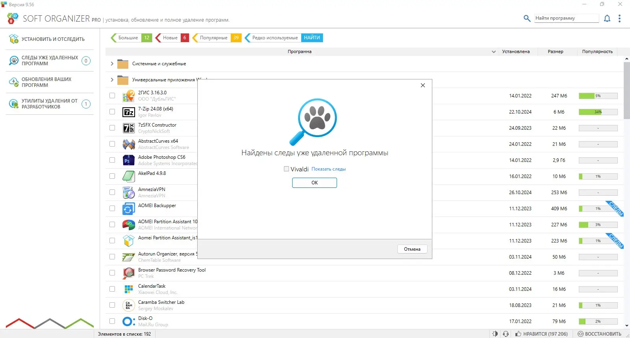Click the Disk-O program icon
The image size is (630, 338).
129,321
